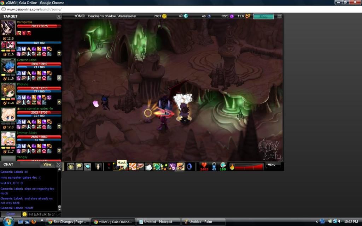This screenshot has width=362, height=226.
Task: Expand the first crew member's ring list
Action: tap(59, 54)
